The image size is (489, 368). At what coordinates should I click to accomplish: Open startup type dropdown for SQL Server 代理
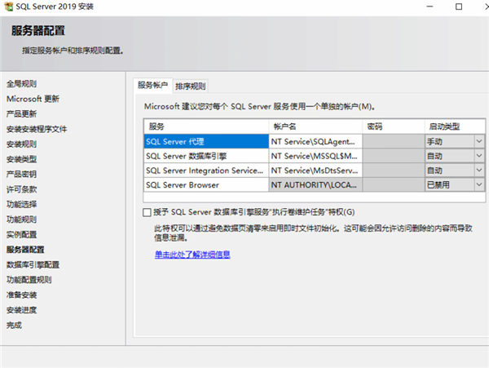coord(478,141)
